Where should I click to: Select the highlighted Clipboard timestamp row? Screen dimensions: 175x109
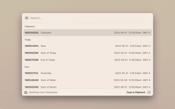[x=87, y=33]
